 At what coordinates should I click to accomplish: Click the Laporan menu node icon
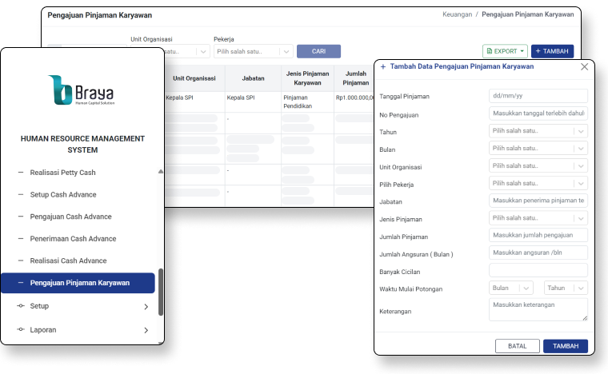click(21, 329)
